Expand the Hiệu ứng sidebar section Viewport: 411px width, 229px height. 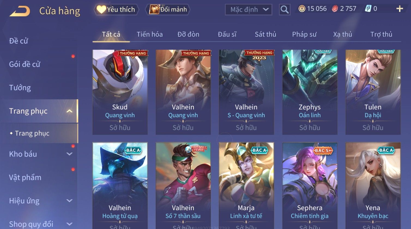(x=69, y=201)
